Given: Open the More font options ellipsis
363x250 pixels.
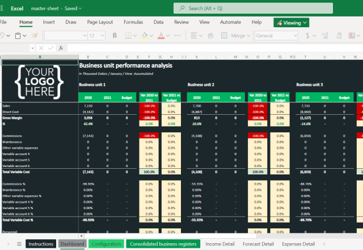Looking at the screenshot, I should (x=178, y=35).
